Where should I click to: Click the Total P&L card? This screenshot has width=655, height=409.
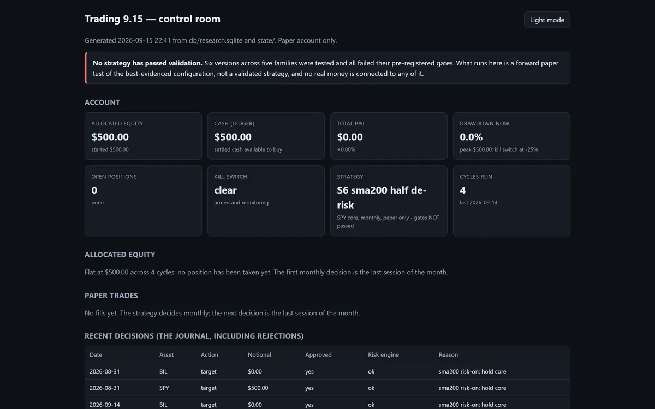389,136
